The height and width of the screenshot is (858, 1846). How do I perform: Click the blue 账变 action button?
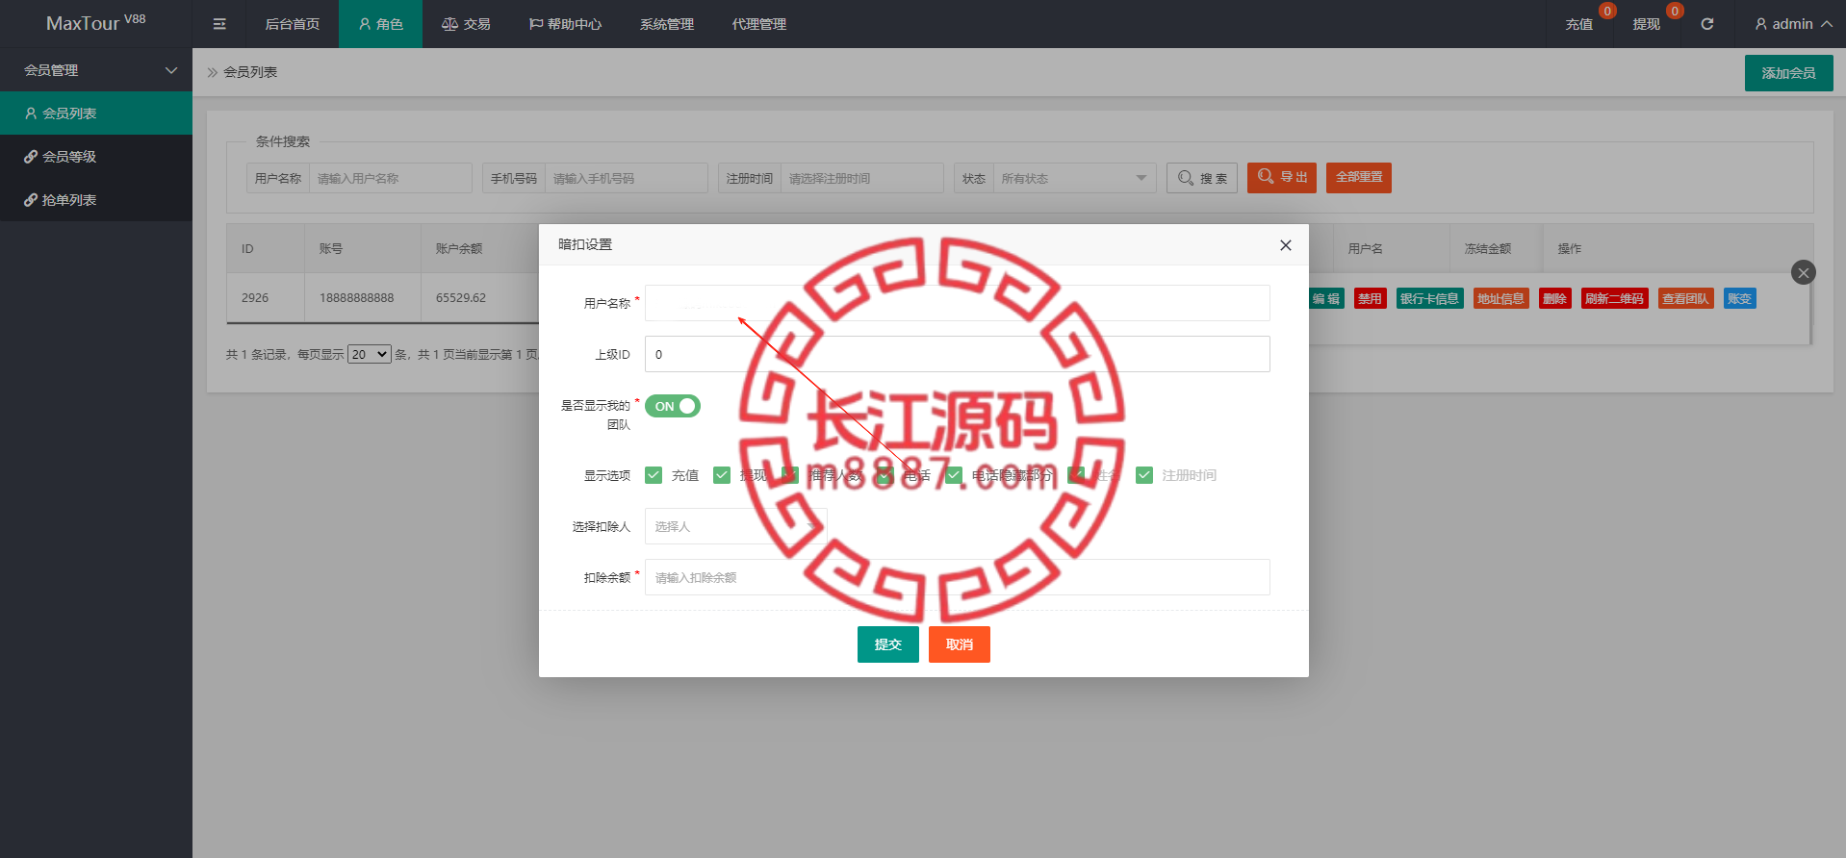(x=1739, y=298)
